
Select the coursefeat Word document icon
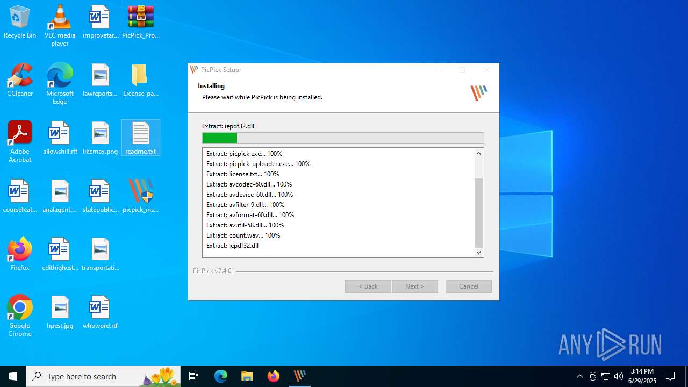pyautogui.click(x=20, y=197)
